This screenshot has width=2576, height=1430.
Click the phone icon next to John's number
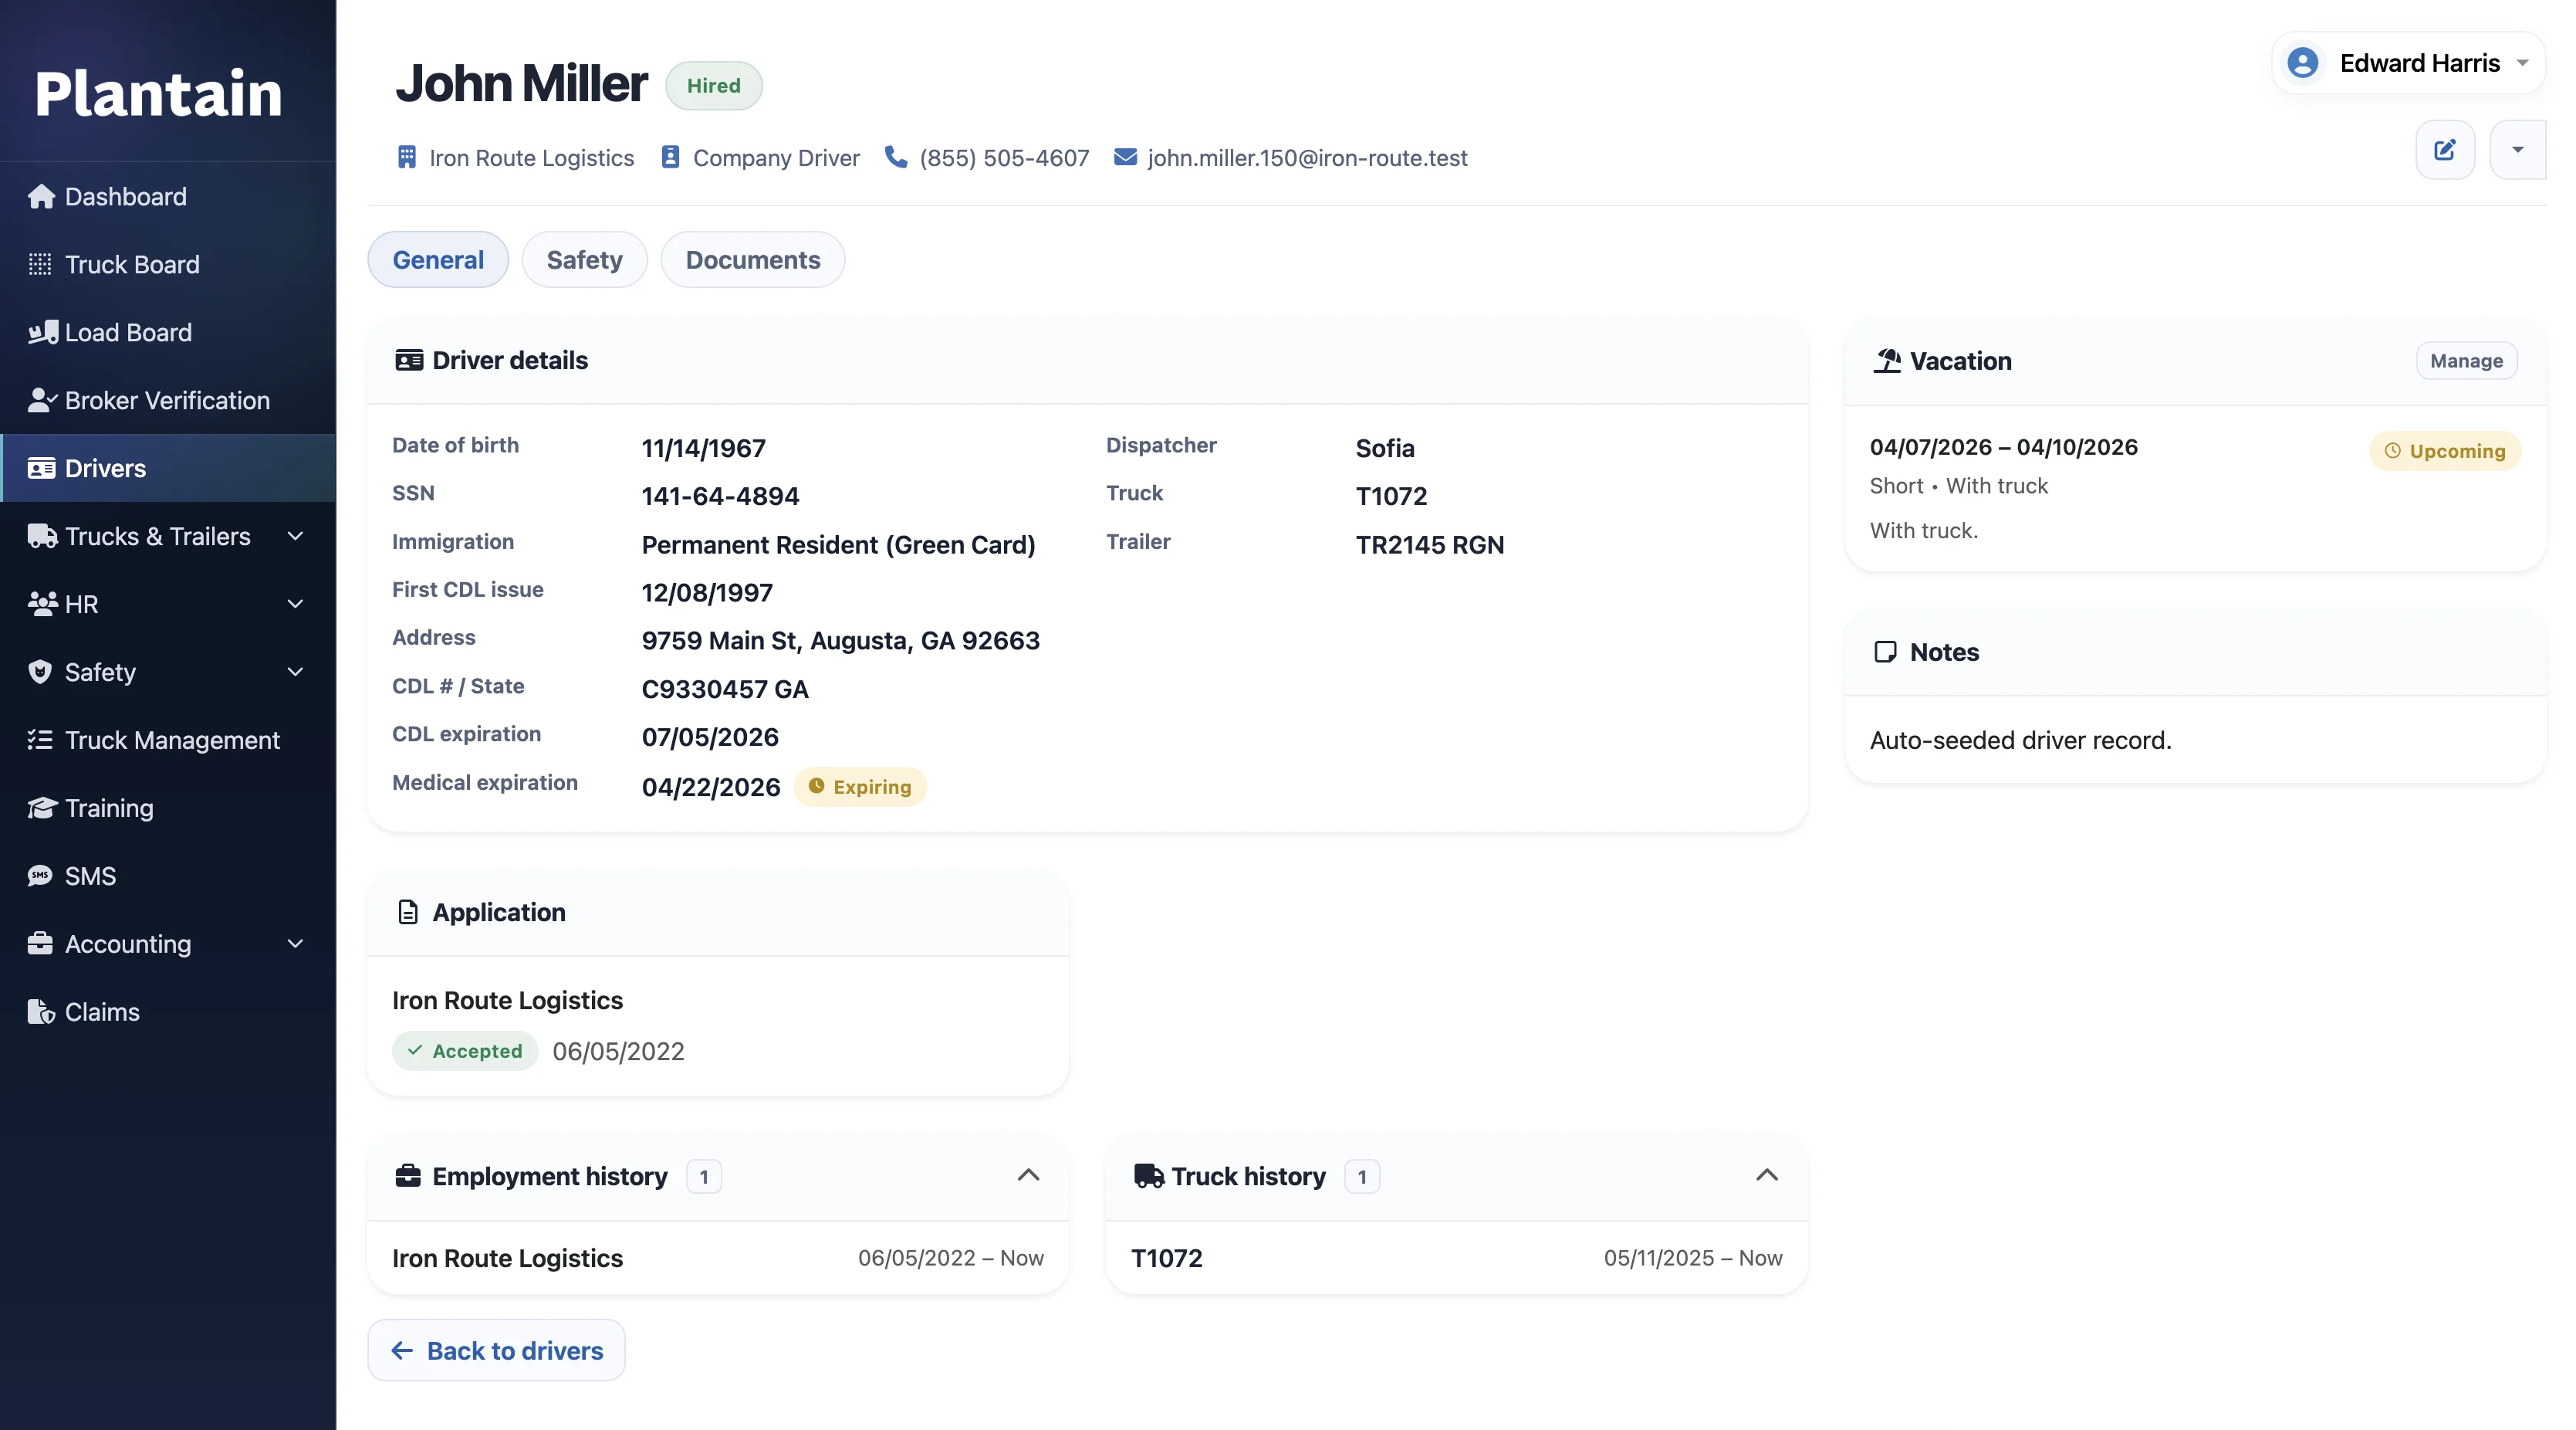point(895,157)
